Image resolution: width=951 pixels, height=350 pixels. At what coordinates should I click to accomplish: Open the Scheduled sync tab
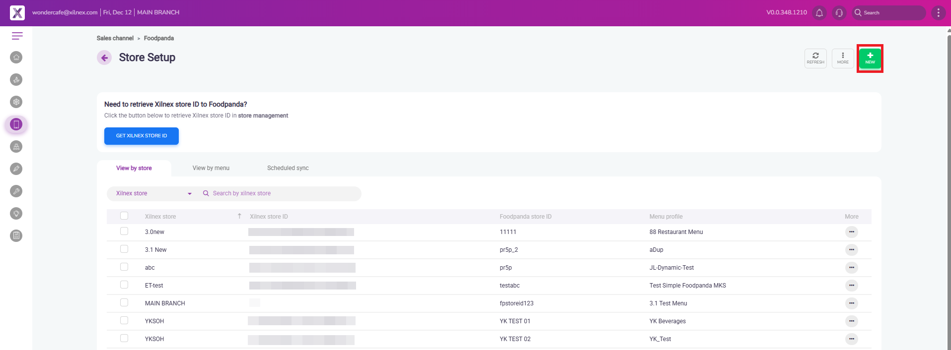pos(288,168)
